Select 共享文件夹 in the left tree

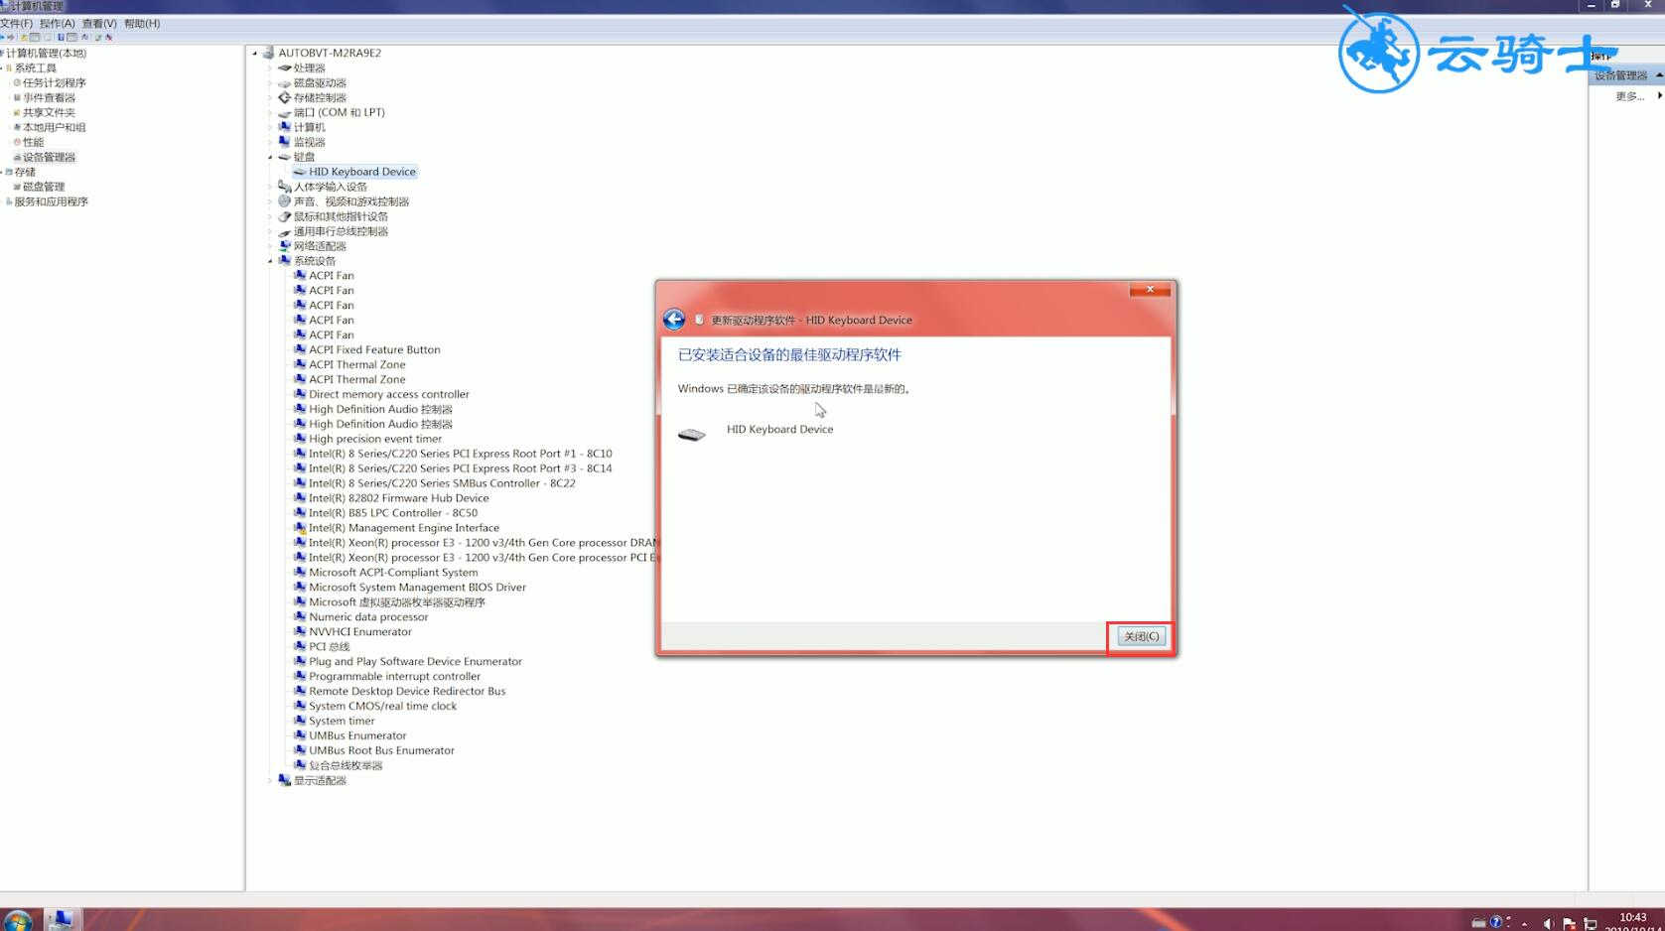[x=50, y=112]
